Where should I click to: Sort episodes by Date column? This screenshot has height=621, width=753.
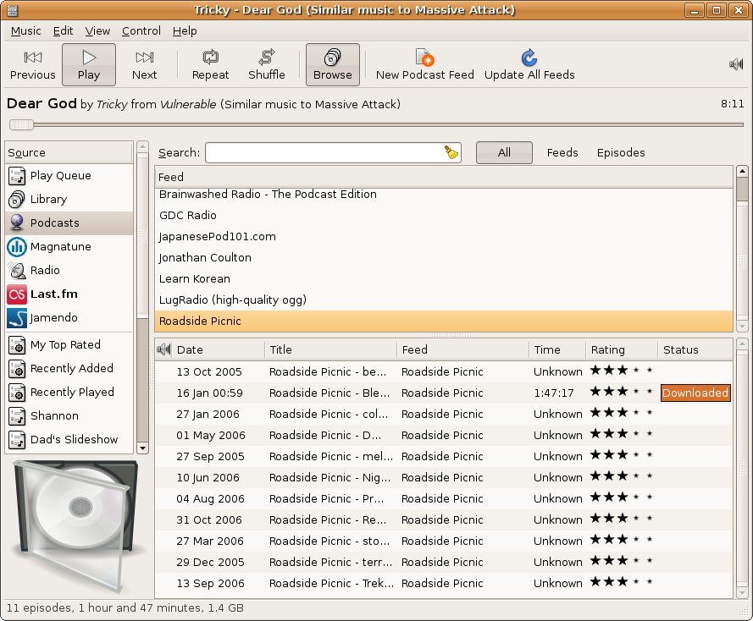coord(219,349)
